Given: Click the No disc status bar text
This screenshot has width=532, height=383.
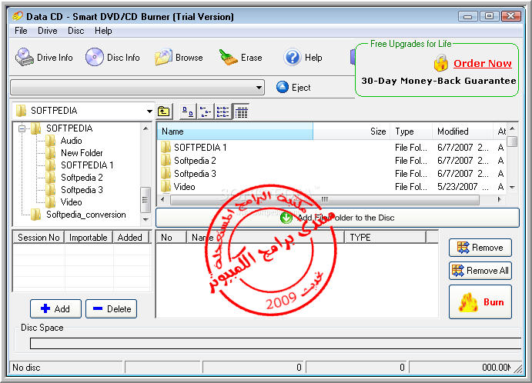Looking at the screenshot, I should pos(26,368).
